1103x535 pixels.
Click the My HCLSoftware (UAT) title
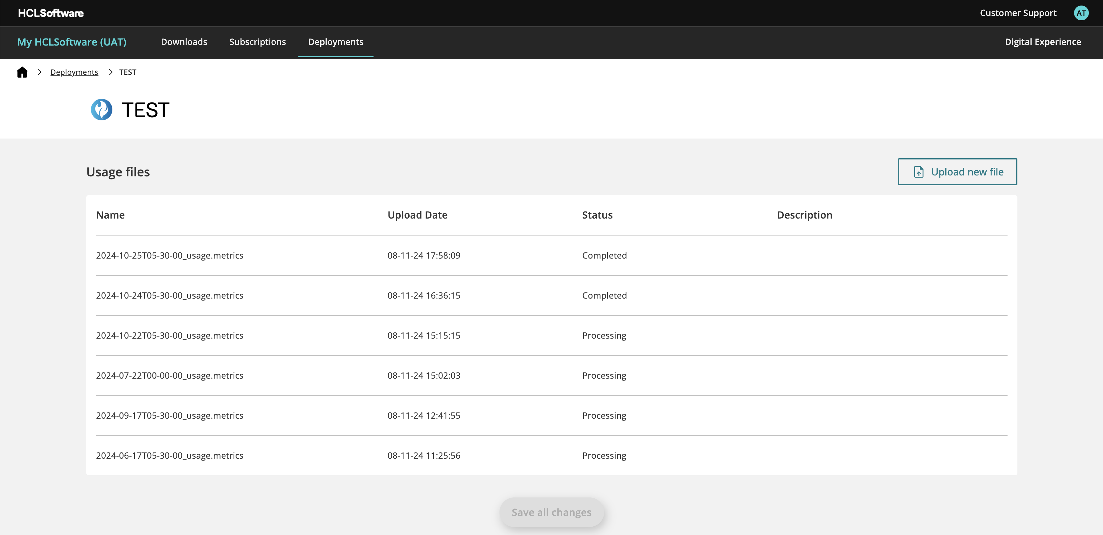72,42
